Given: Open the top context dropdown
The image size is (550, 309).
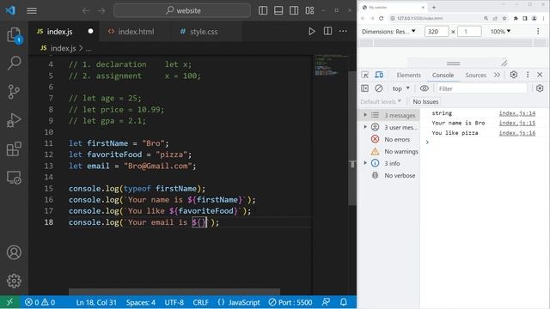Looking at the screenshot, I should tap(401, 88).
